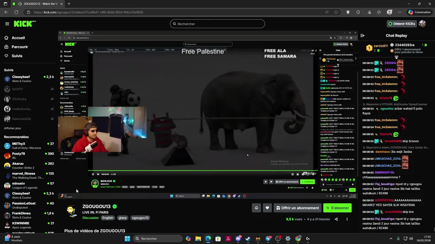Open Accueil in the sidebar
The image size is (435, 244).
click(x=18, y=38)
